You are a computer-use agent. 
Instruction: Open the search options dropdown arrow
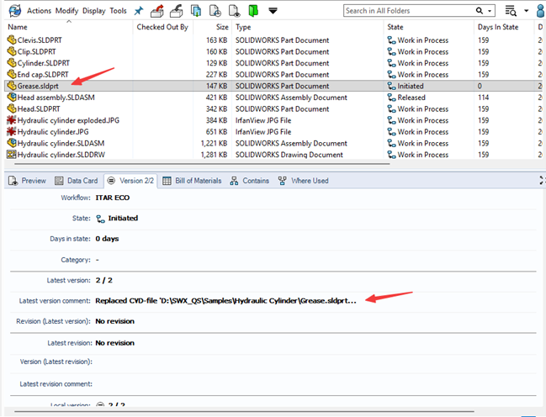tap(490, 11)
